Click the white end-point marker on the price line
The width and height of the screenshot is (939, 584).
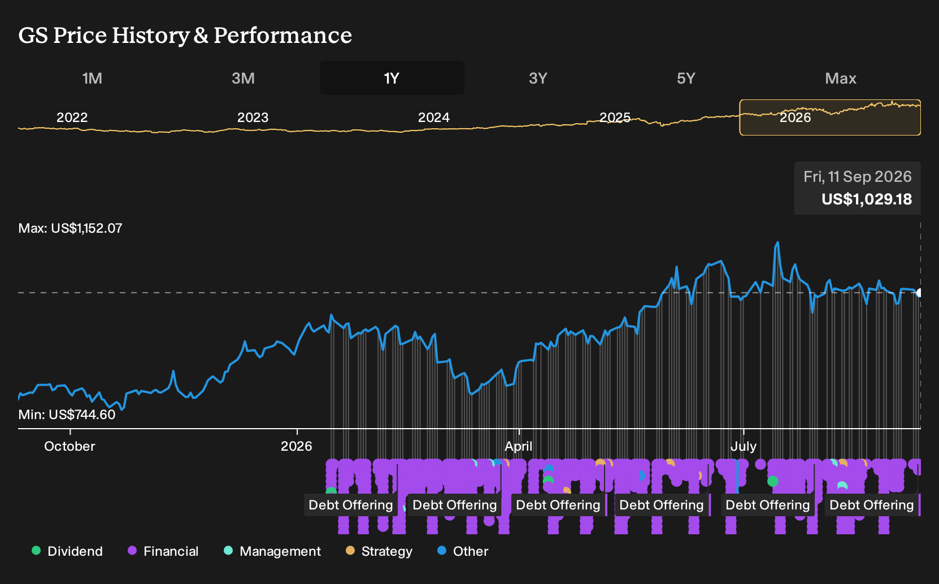pos(920,293)
